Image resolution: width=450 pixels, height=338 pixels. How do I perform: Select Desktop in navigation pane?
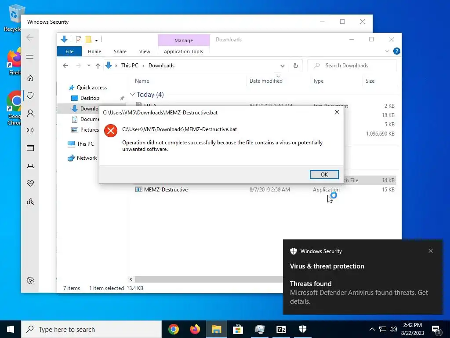click(x=90, y=98)
